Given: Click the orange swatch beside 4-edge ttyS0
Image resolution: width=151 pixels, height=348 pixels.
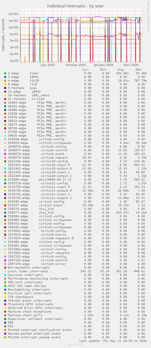Looking at the screenshot, I should (x=5, y=81).
